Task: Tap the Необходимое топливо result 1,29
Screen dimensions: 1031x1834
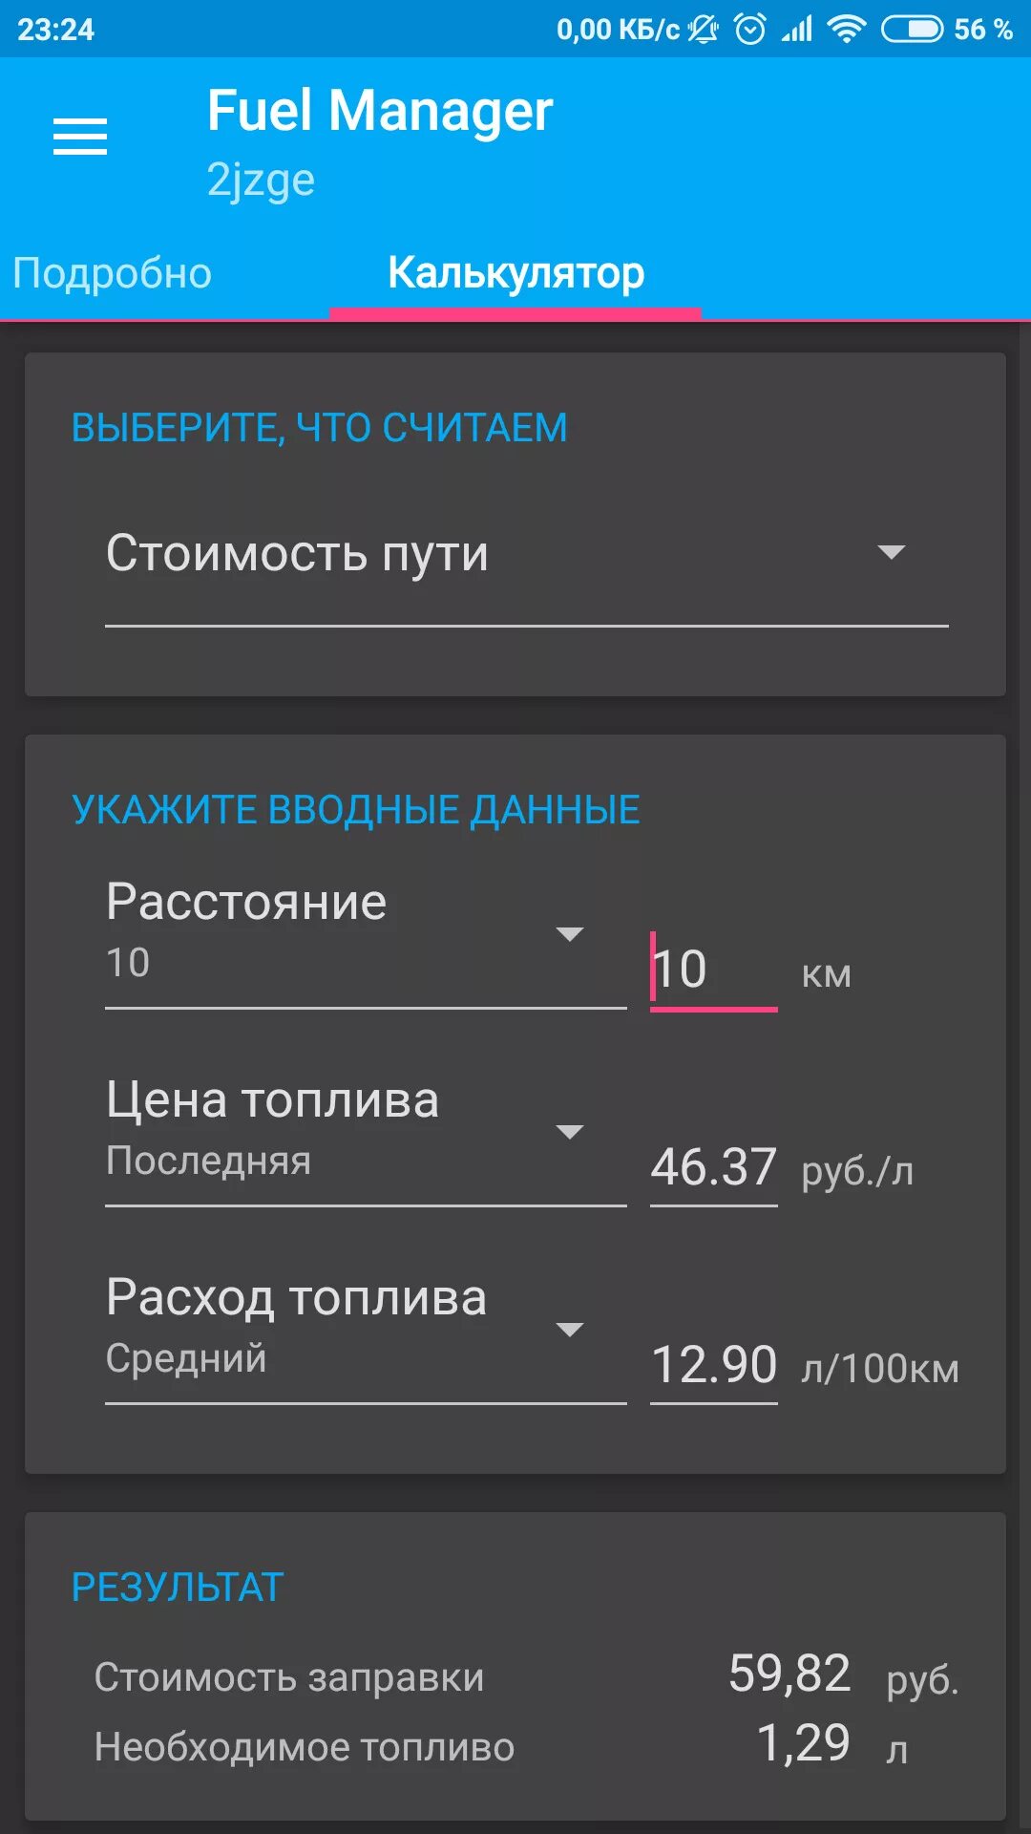Action: [803, 1744]
